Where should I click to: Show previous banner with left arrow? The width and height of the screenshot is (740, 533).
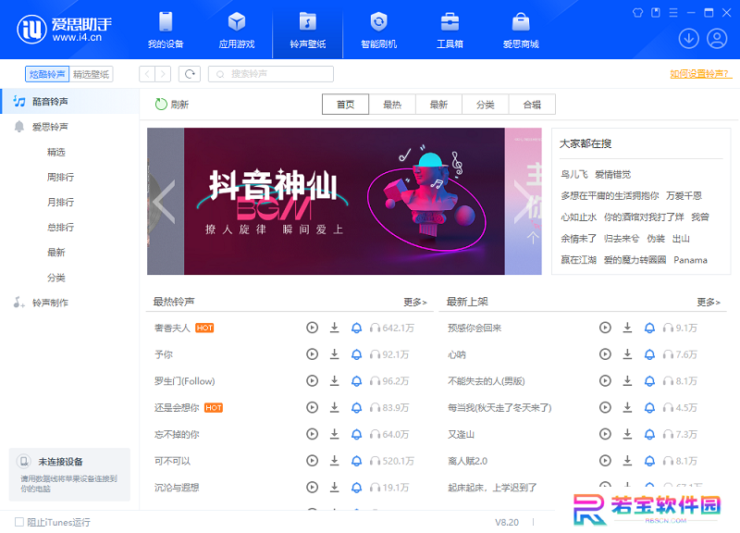click(x=164, y=202)
